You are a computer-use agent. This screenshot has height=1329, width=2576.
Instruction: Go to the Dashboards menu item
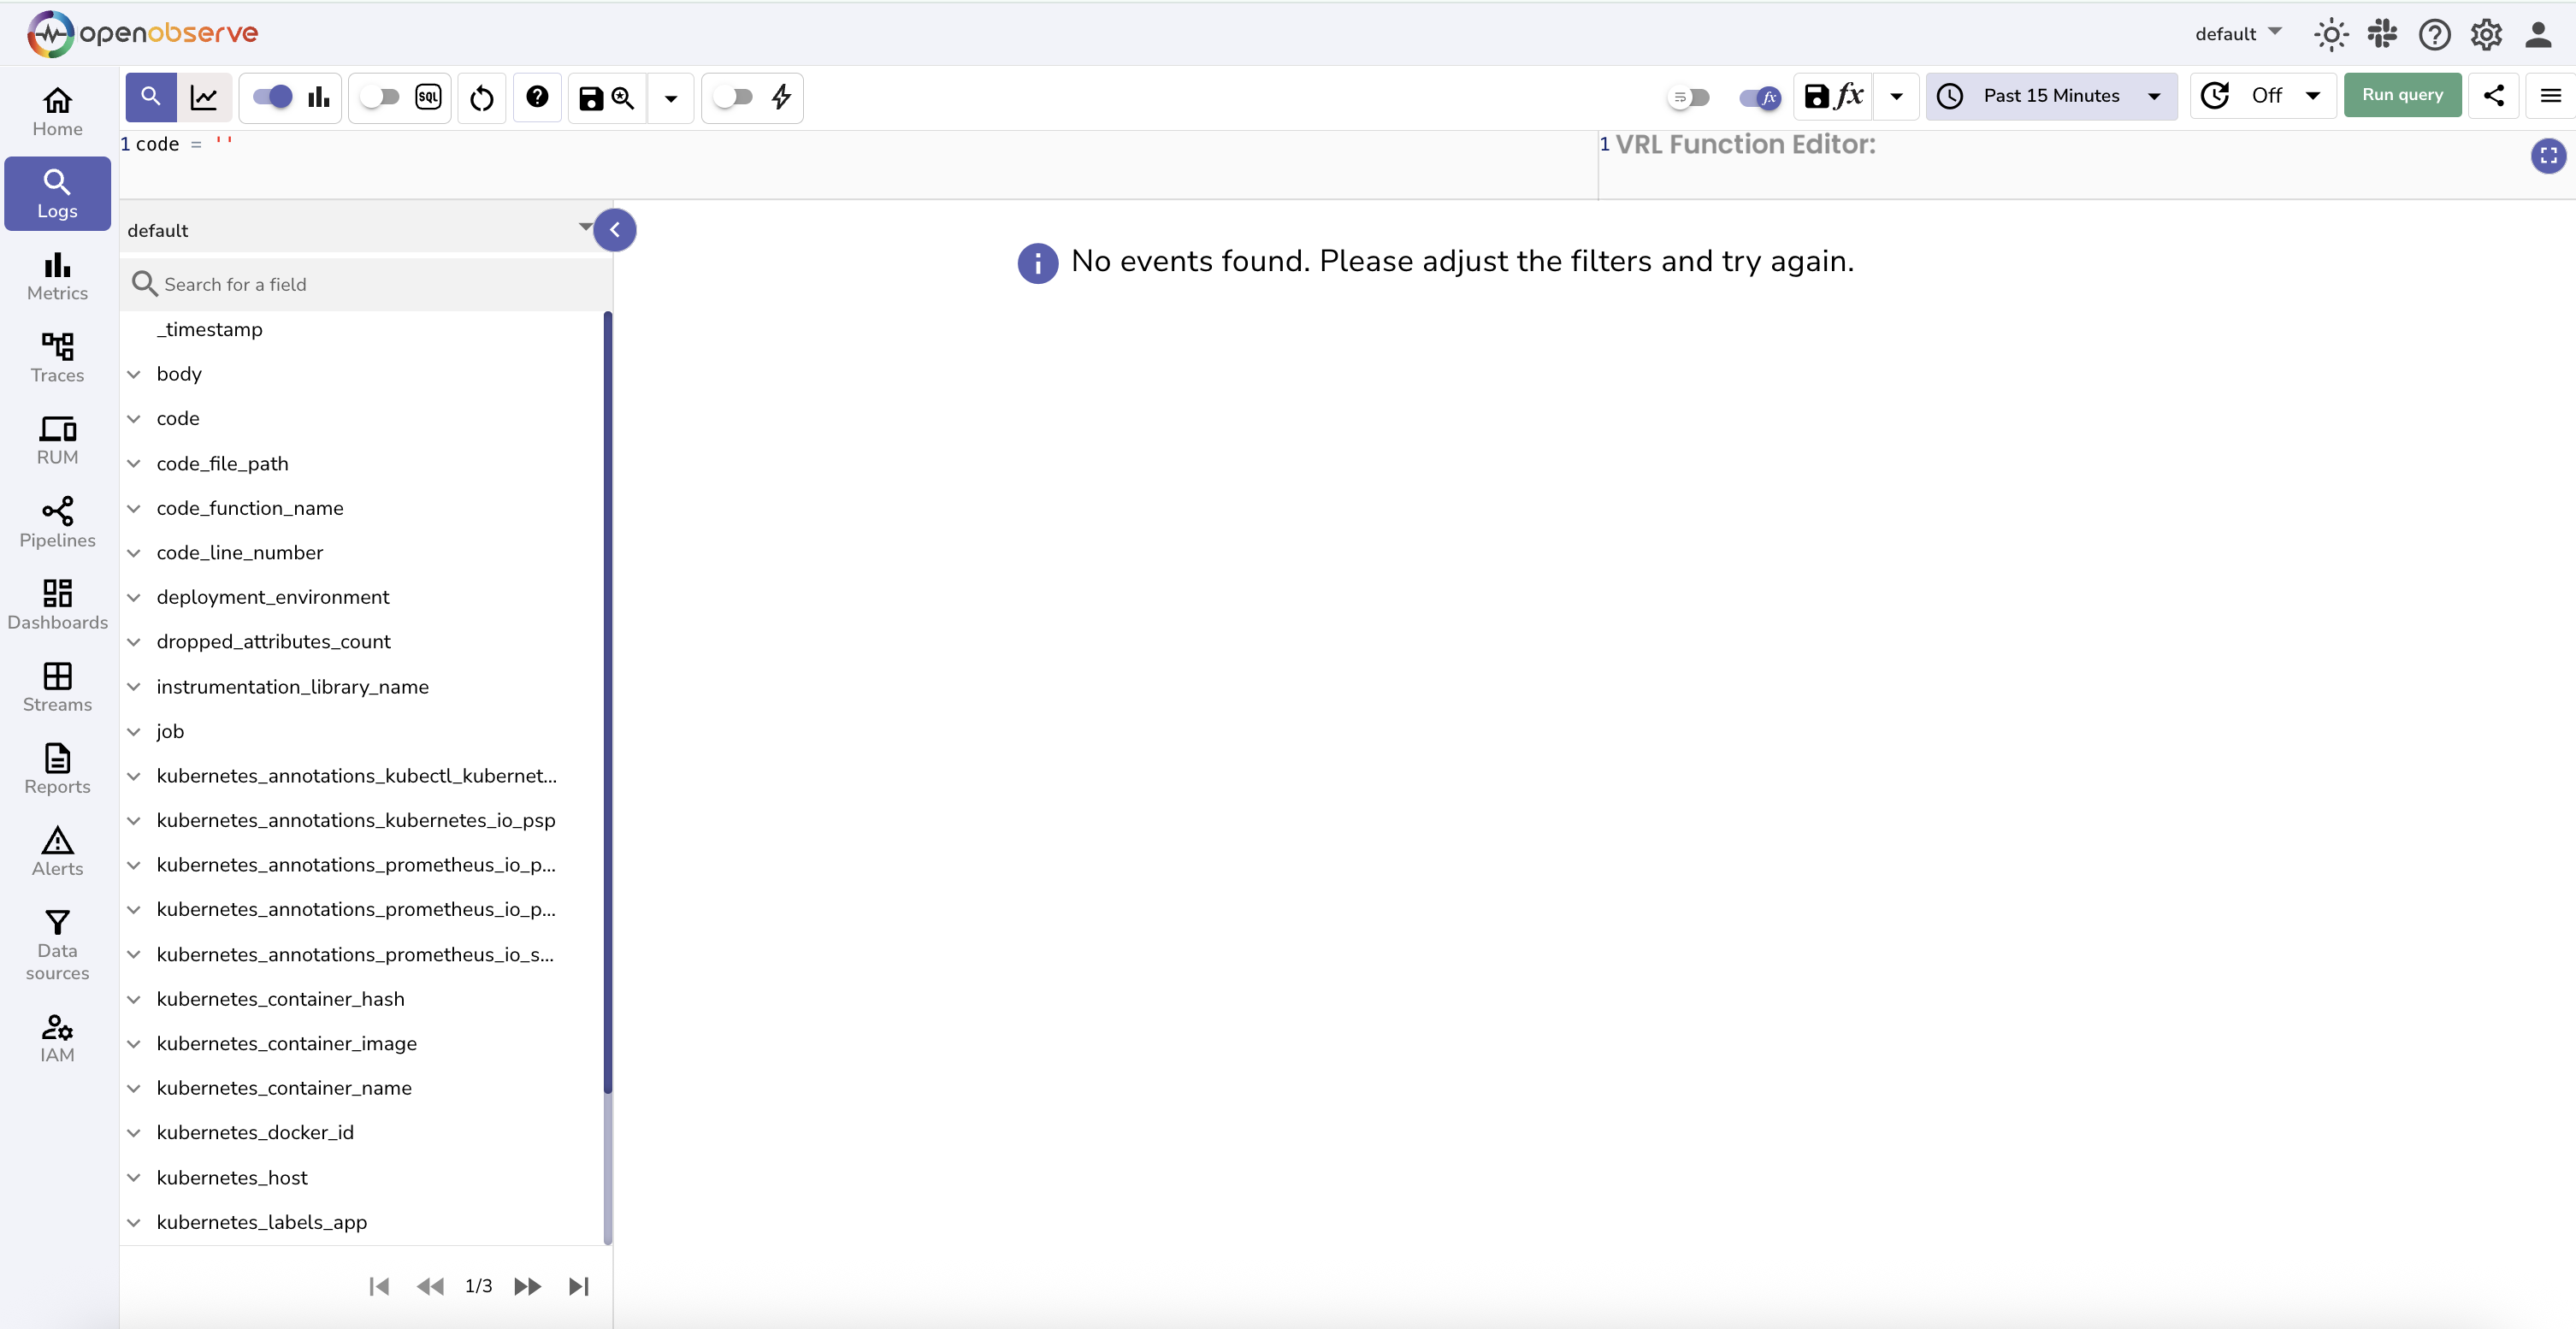[x=57, y=604]
